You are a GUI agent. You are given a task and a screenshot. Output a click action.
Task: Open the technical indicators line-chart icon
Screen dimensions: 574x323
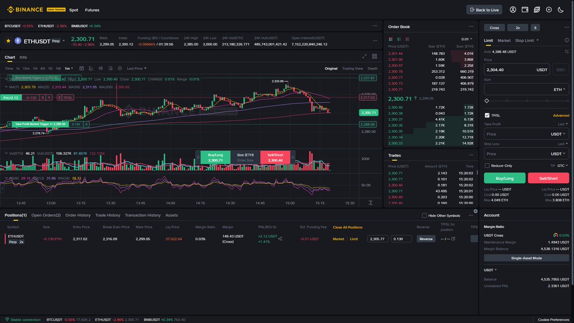pos(91,68)
